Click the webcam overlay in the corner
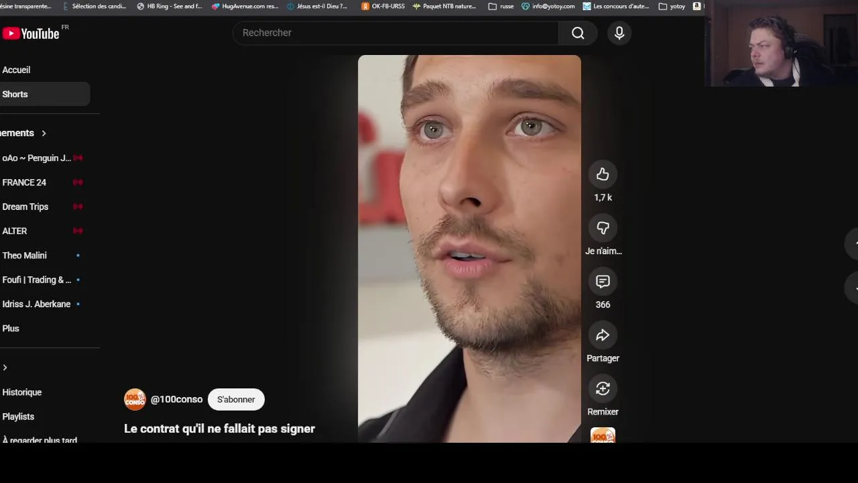The height and width of the screenshot is (483, 858). pos(781,44)
